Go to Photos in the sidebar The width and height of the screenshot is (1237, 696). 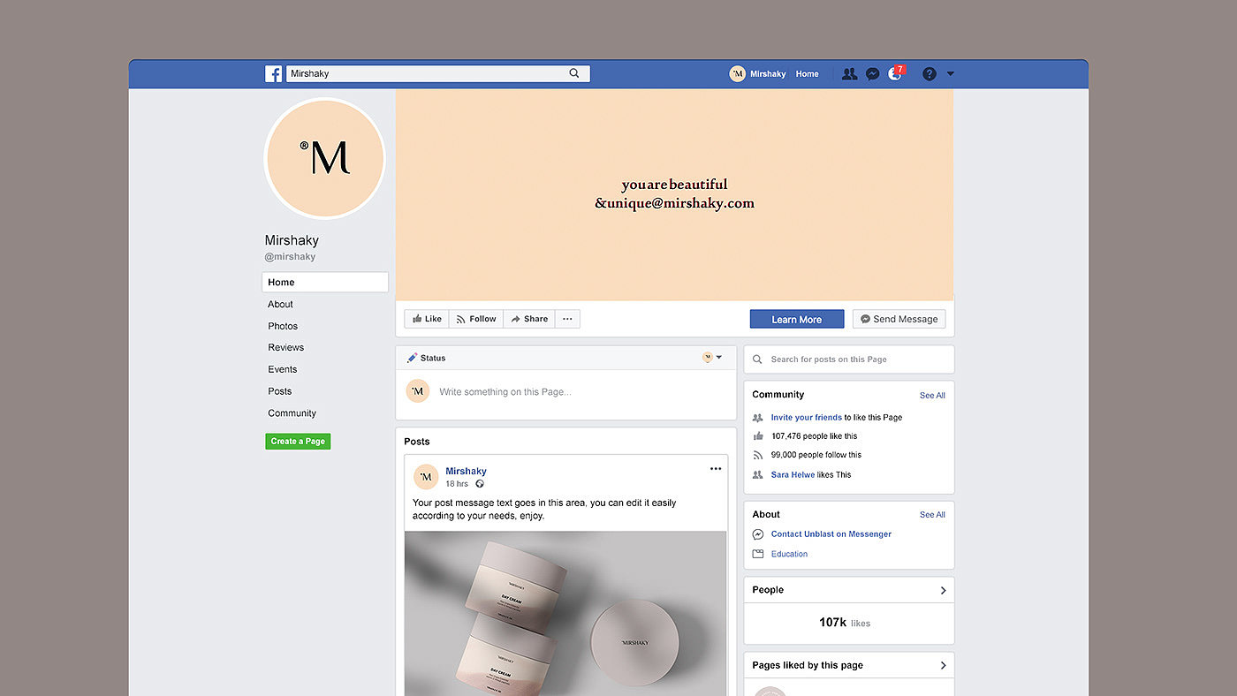pyautogui.click(x=283, y=326)
